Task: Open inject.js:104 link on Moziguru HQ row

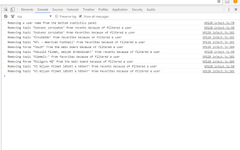Action: pos(218,61)
